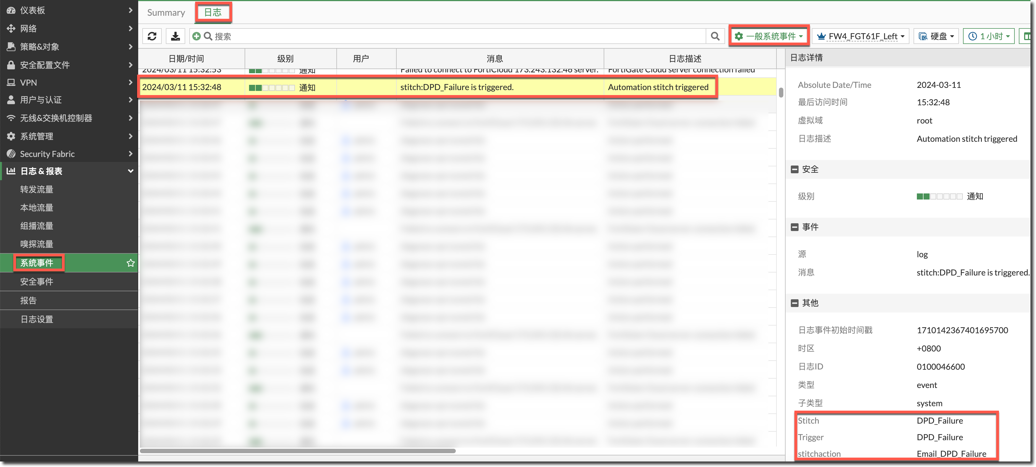Open 日志设置 log settings page
The image size is (1036, 467).
(x=37, y=319)
